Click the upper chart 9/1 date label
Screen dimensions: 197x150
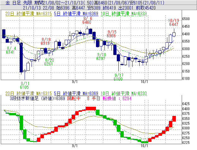coord(75,82)
